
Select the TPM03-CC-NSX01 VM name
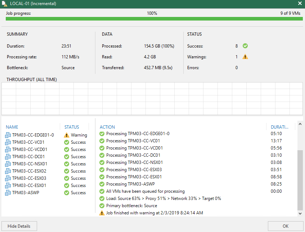click(30, 164)
